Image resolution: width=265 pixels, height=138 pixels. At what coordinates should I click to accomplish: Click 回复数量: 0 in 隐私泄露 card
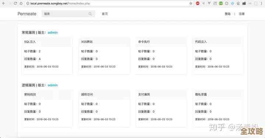[x=203, y=112]
